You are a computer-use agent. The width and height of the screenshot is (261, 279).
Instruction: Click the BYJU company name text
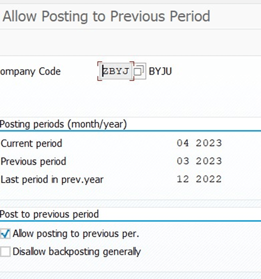click(x=160, y=71)
